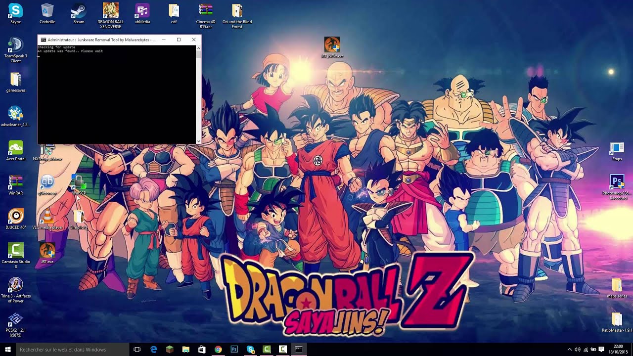Maximize the Junkware Removal Tool window
Screen dimensions: 633x356
tap(179, 40)
